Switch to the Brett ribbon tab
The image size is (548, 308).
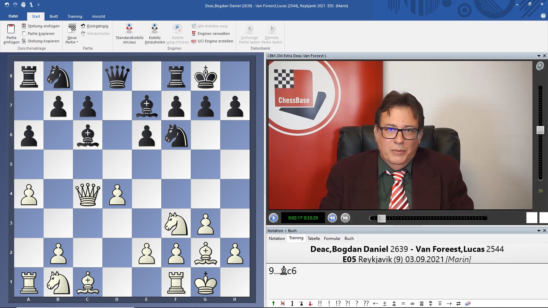tap(54, 16)
